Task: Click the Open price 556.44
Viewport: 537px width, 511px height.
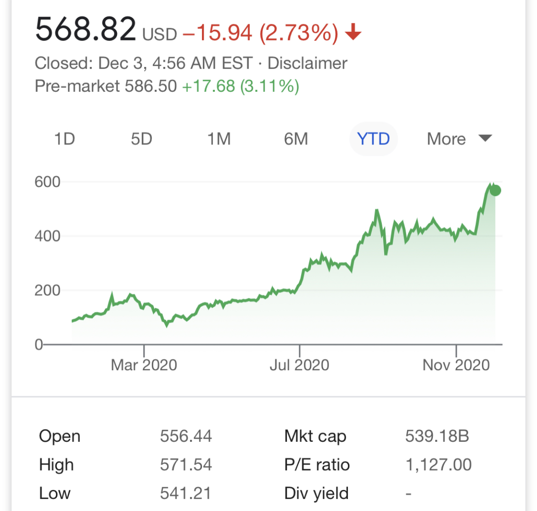Action: pyautogui.click(x=186, y=436)
